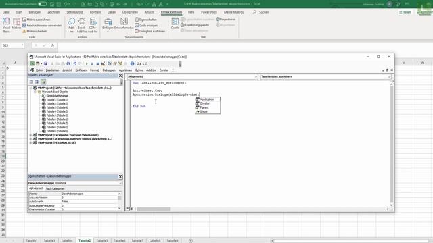Close the Projekt - VBAProject pane
Image resolution: width=433 pixels, height=243 pixels.
coord(120,75)
